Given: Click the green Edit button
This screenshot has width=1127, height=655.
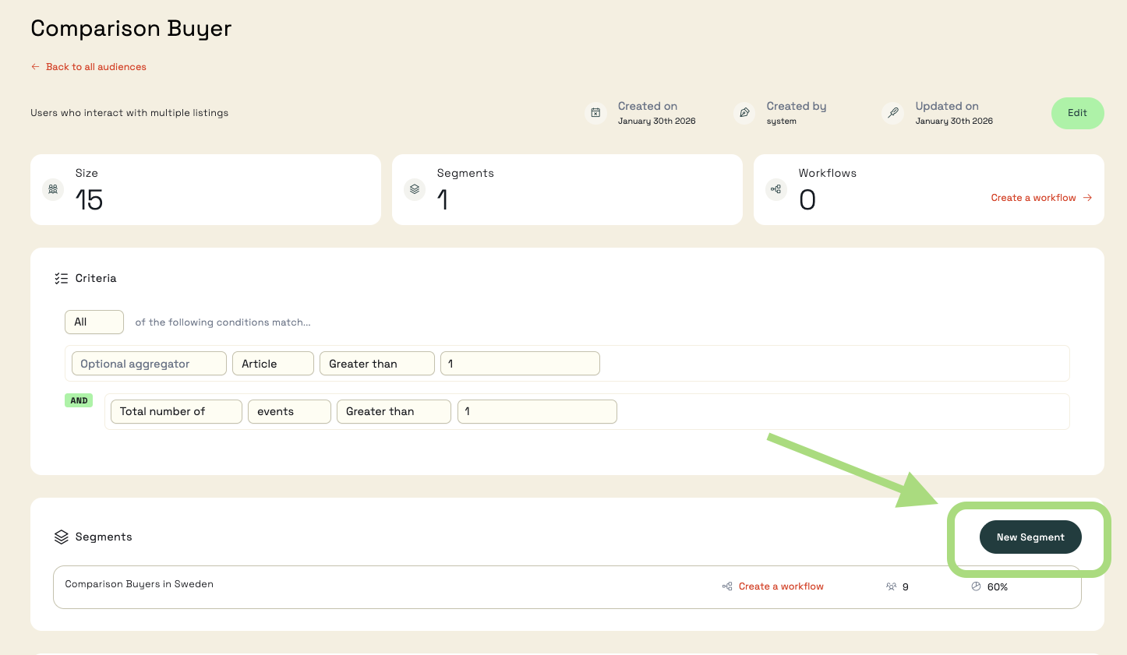Looking at the screenshot, I should [1077, 113].
